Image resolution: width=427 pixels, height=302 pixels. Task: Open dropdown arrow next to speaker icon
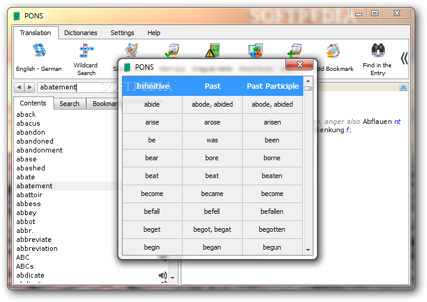pyautogui.click(x=172, y=278)
